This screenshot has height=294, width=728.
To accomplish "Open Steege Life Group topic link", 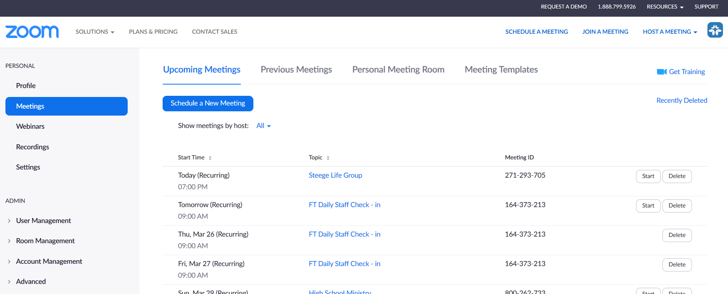I will [335, 175].
